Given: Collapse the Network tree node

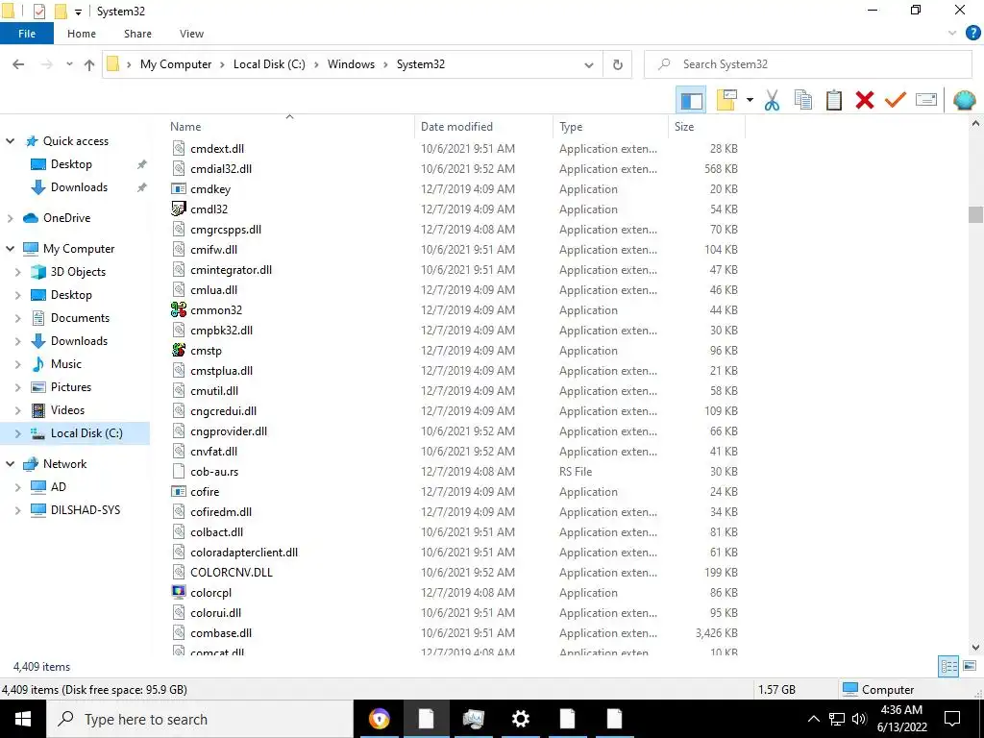Looking at the screenshot, I should click(10, 464).
